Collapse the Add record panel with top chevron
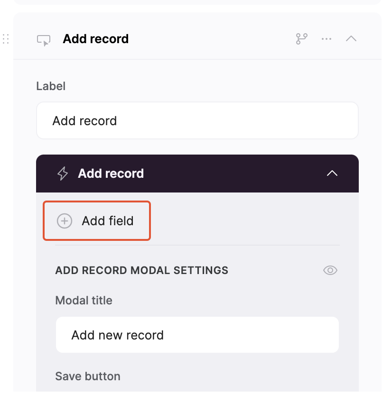 coord(351,38)
